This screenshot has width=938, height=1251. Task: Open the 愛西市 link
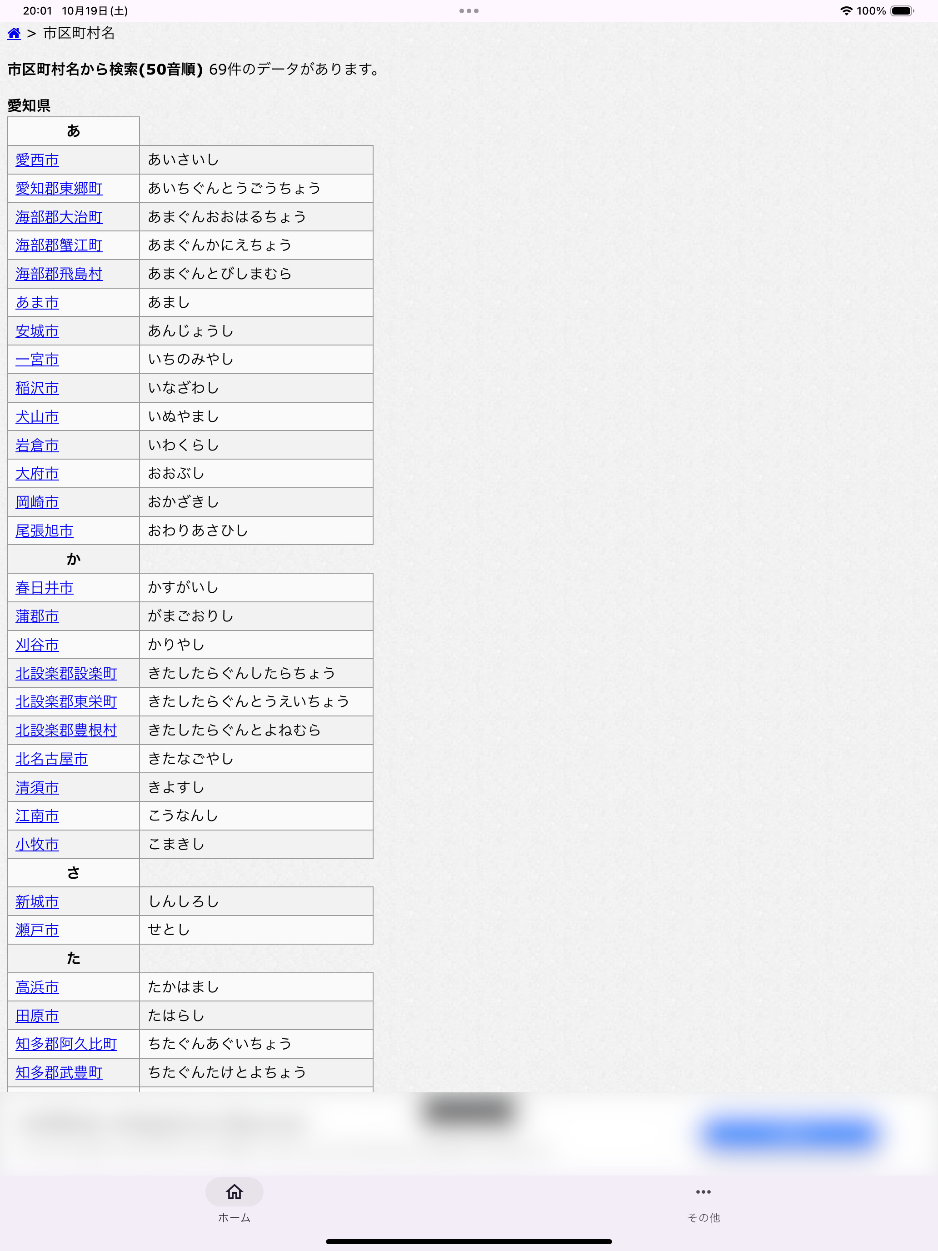pos(37,160)
